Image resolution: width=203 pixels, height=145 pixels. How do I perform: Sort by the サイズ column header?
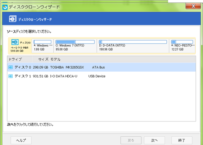[41, 59]
